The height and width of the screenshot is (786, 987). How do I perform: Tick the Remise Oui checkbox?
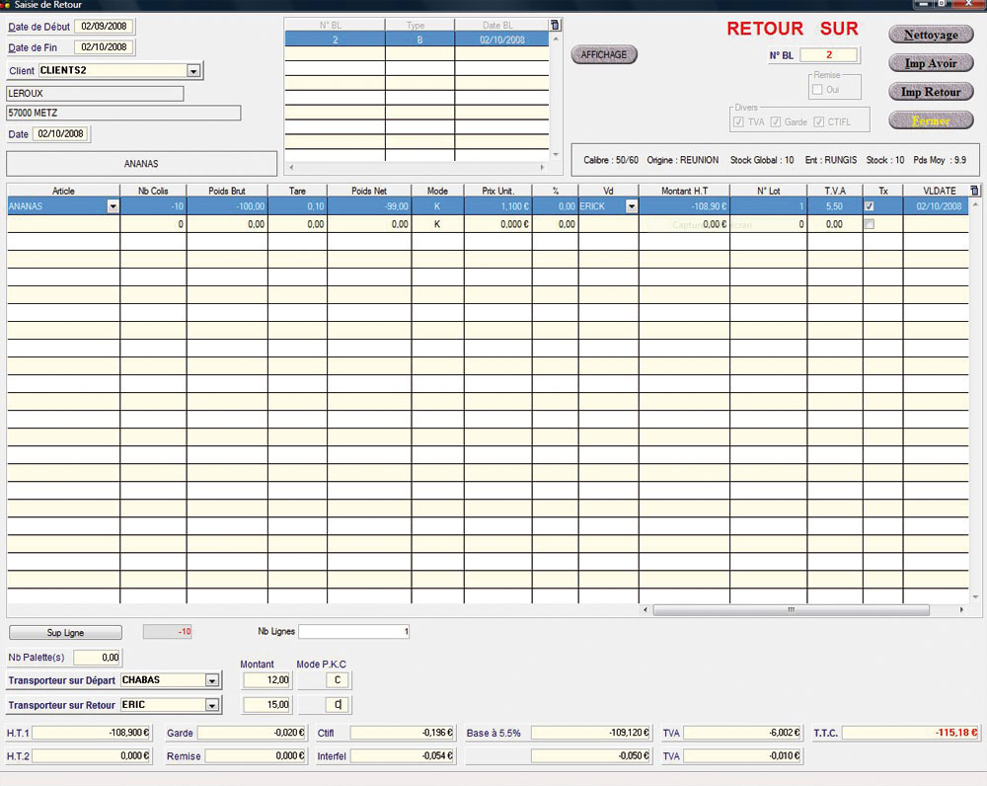817,90
